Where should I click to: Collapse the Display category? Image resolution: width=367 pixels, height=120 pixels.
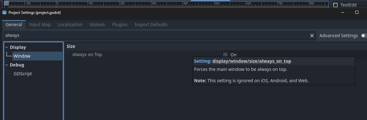click(x=7, y=47)
